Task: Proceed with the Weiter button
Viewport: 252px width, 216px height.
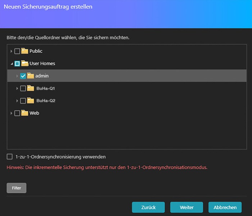Action: [186, 207]
